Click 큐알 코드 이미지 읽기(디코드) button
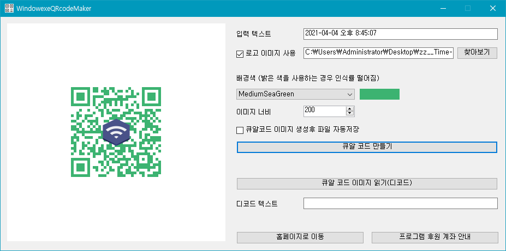The height and width of the screenshot is (251, 506). 367,183
